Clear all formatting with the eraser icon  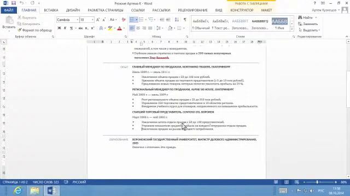point(124,20)
